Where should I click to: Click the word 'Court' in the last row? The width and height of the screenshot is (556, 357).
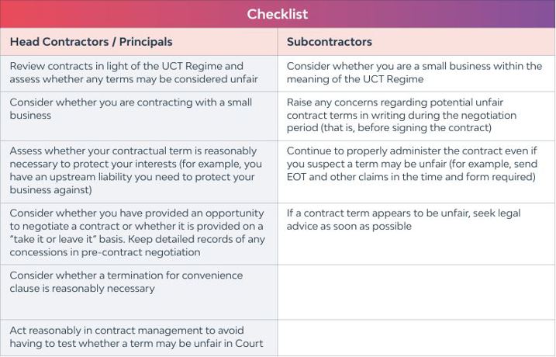click(247, 343)
